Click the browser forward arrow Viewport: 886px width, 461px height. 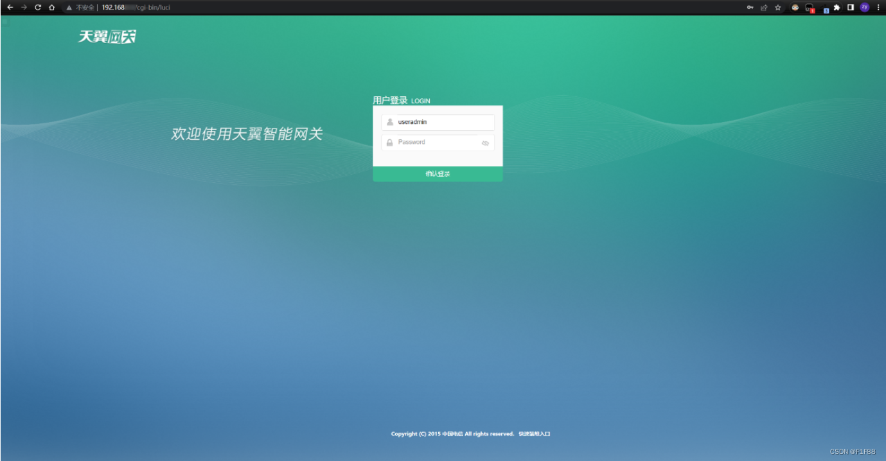24,8
